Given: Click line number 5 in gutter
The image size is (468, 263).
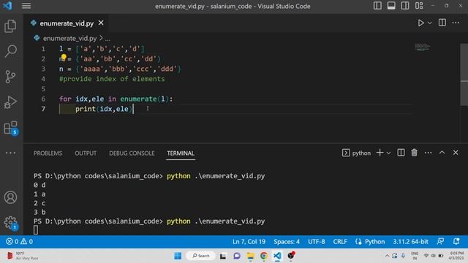Looking at the screenshot, I should click(x=43, y=89).
